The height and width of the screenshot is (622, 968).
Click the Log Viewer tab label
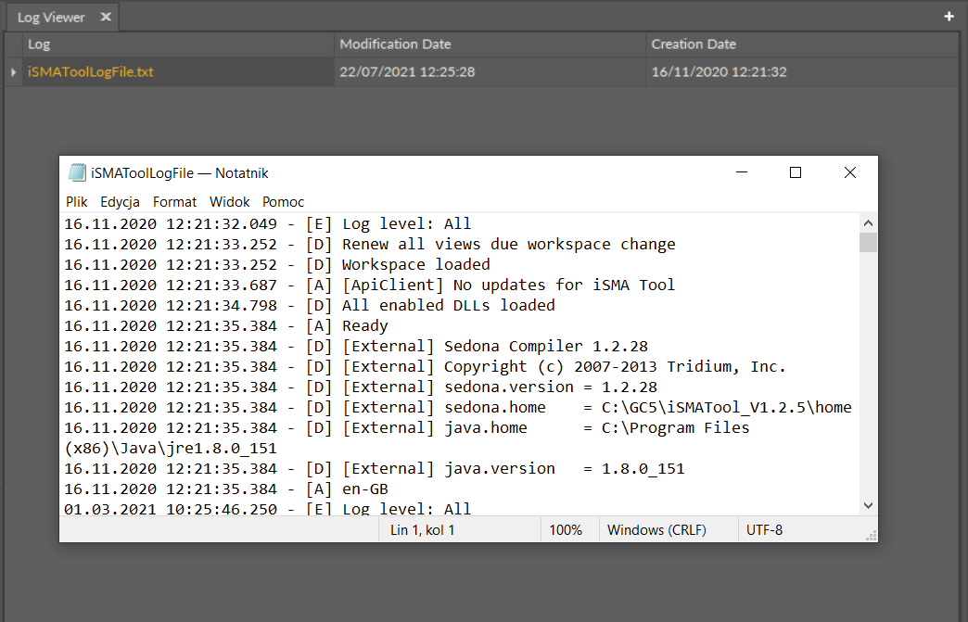click(51, 17)
